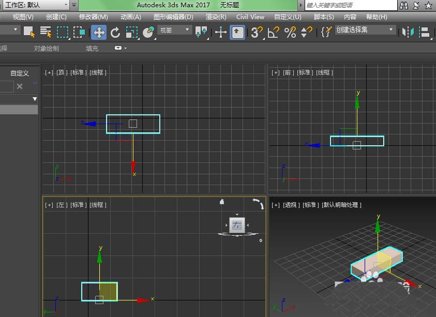Toggle Angle Snap on toolbar
The height and width of the screenshot is (317, 436).
pyautogui.click(x=273, y=32)
